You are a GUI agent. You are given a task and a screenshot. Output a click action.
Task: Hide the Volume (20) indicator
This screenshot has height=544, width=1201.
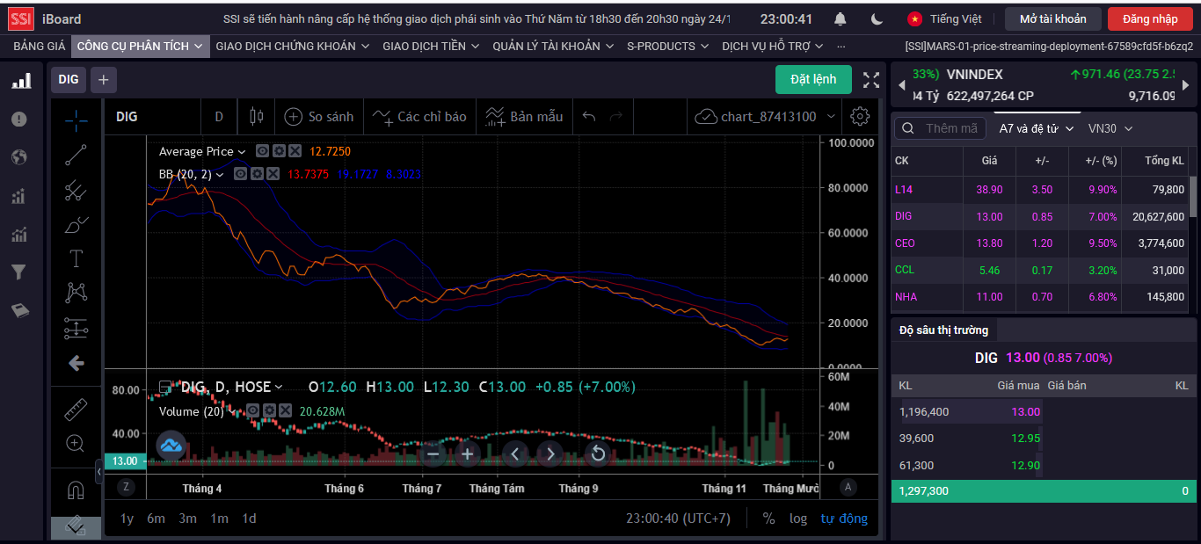(x=252, y=410)
